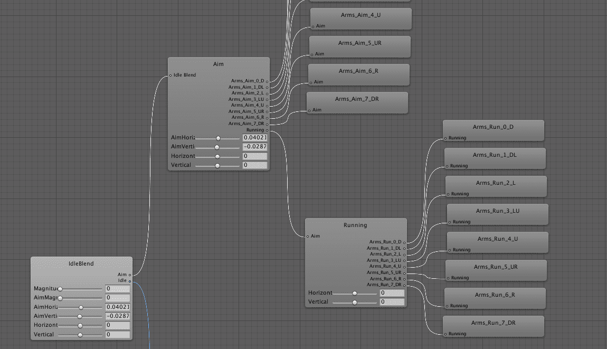This screenshot has width=607, height=349.
Task: Click the Arms_Aim_4_U motion node
Action: tap(361, 15)
